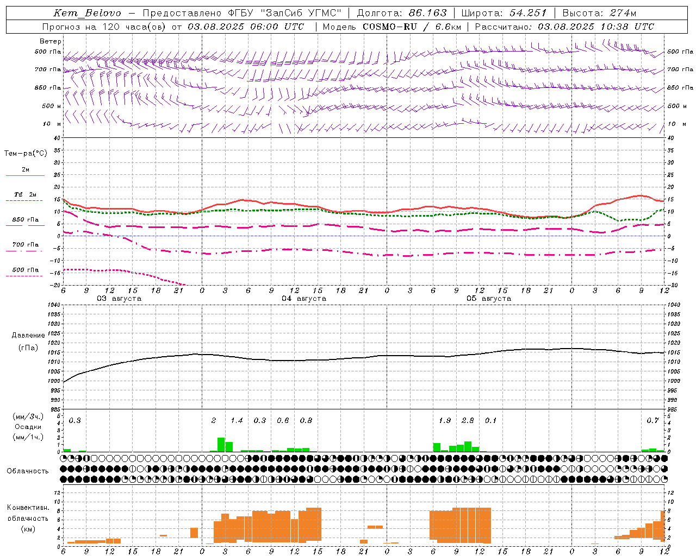Click the "03 августа" date label

point(119,299)
